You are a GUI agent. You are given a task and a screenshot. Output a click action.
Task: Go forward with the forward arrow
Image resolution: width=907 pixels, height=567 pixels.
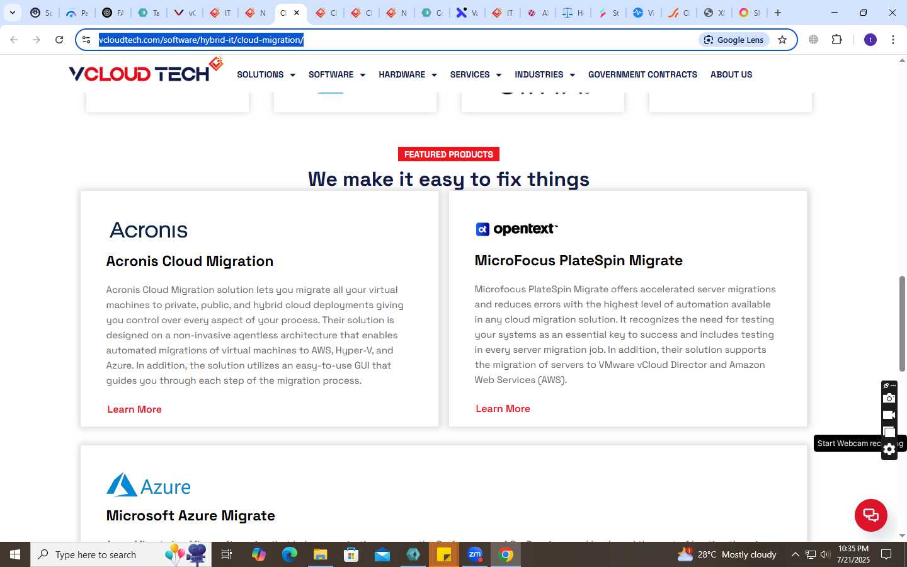click(37, 40)
